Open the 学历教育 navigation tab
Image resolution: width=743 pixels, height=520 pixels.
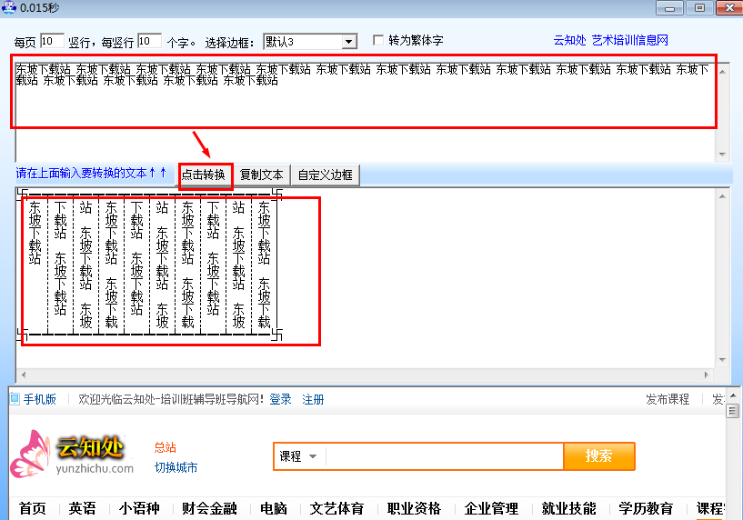(x=646, y=508)
